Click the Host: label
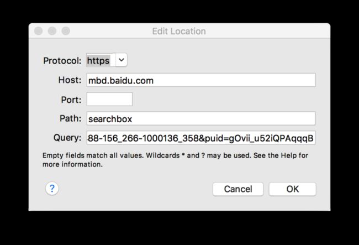The width and height of the screenshot is (359, 245). (70, 80)
